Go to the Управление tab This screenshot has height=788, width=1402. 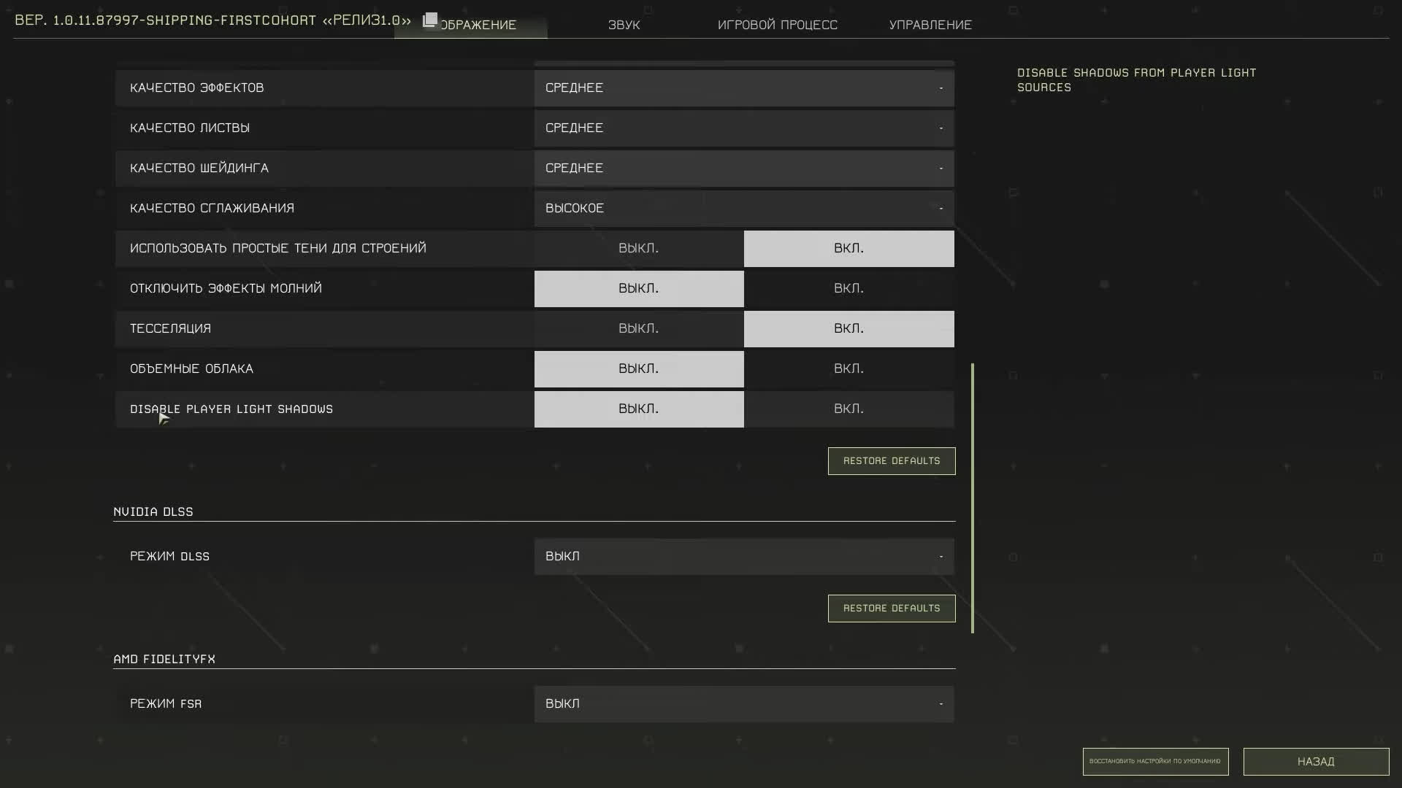(930, 25)
